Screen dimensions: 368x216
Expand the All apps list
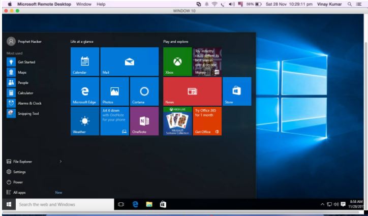click(x=21, y=192)
